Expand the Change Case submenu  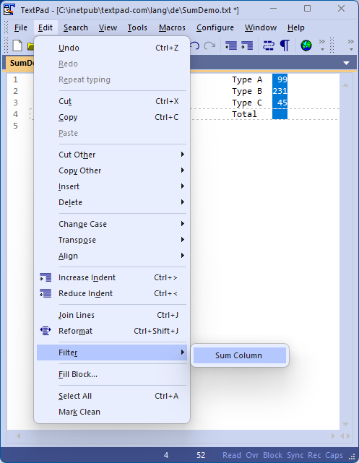(112, 224)
